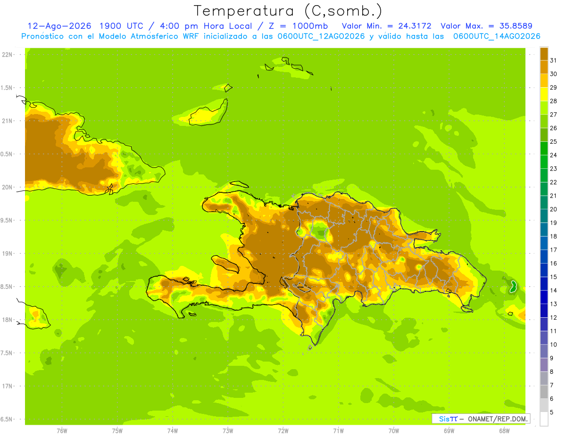The width and height of the screenshot is (566, 437).
Task: Click the "76W" longitude label
Action: point(62,430)
